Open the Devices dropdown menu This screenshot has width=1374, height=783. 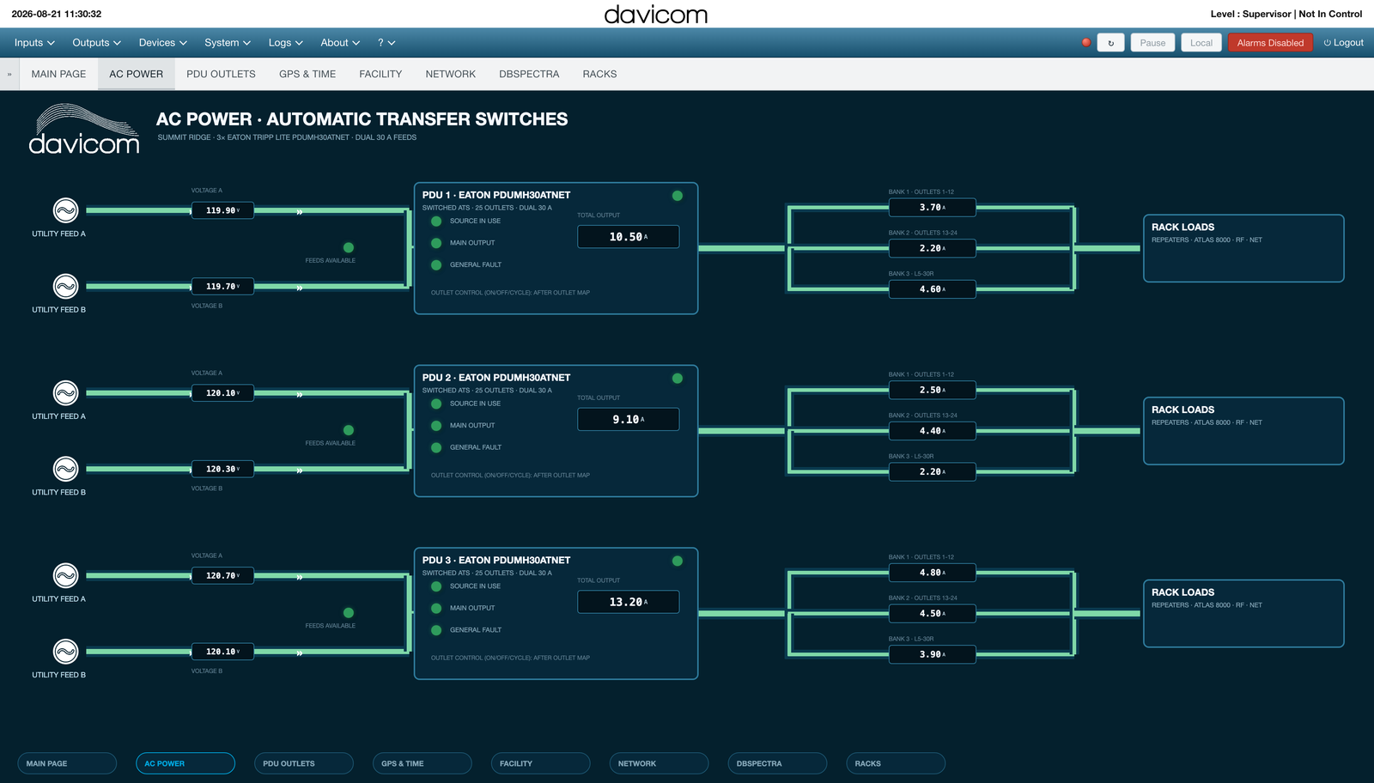point(163,43)
